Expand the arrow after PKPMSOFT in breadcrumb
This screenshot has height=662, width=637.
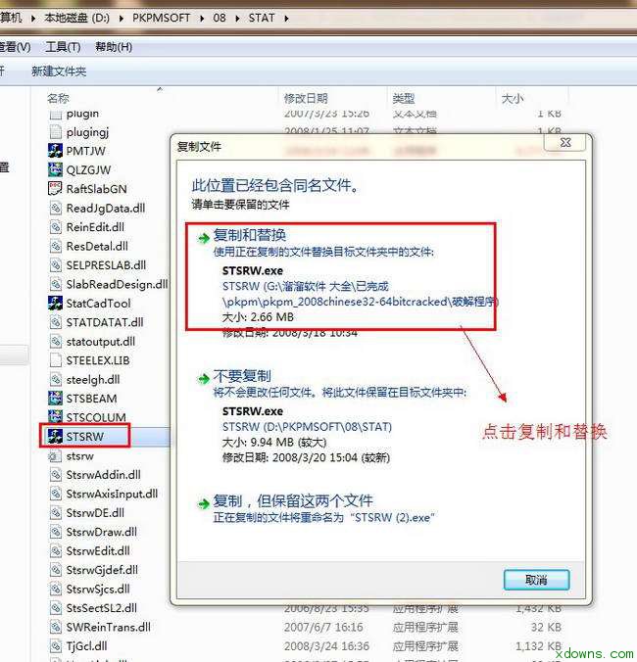coord(202,19)
